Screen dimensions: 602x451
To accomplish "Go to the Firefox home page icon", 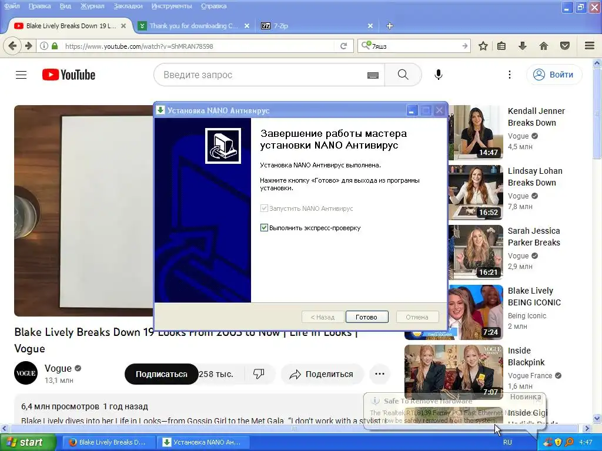I will click(543, 46).
